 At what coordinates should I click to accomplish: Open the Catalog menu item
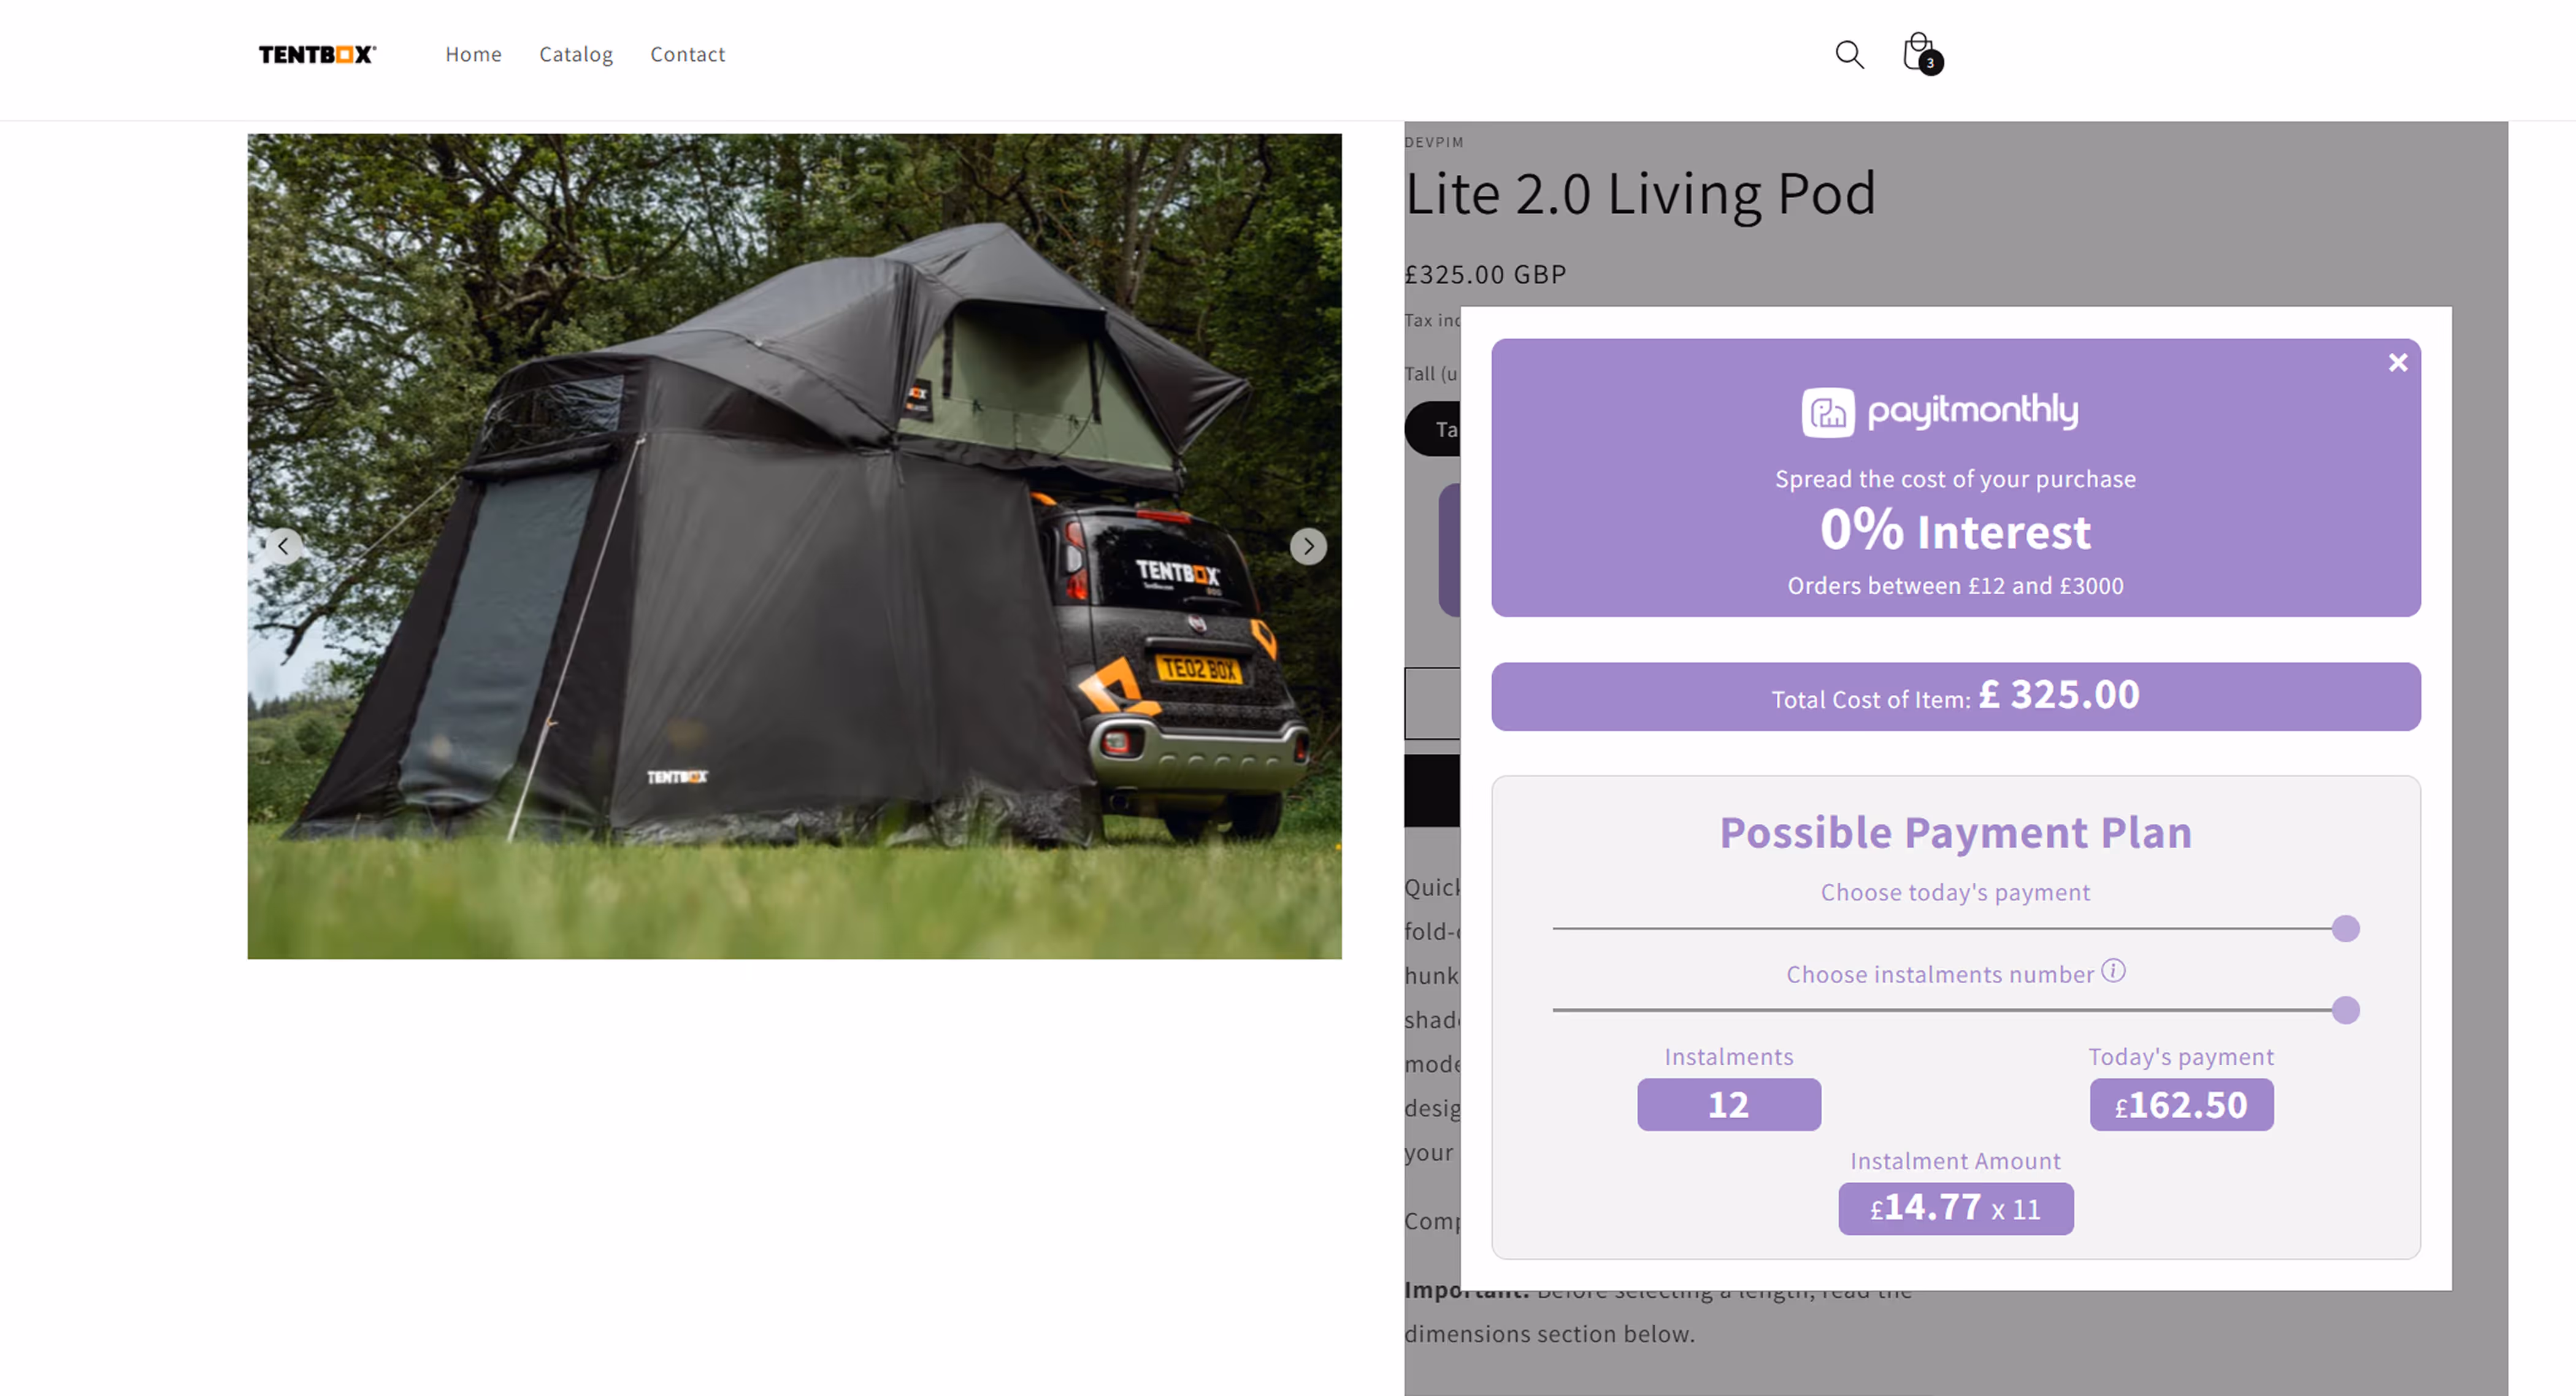576,54
